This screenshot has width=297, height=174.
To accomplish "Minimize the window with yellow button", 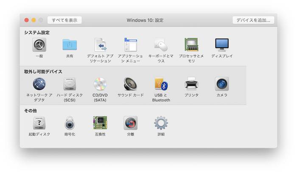I will pos(34,20).
